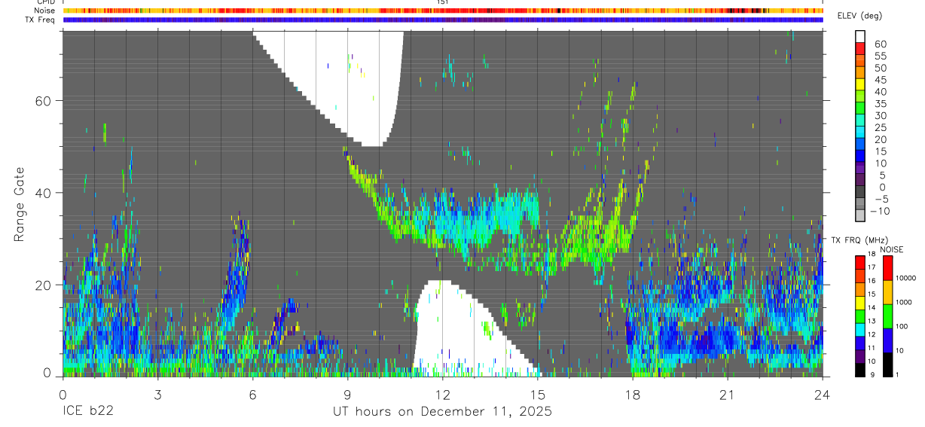Click the yellow swatch between 45 and 40 in ELEV legend

pyautogui.click(x=860, y=84)
